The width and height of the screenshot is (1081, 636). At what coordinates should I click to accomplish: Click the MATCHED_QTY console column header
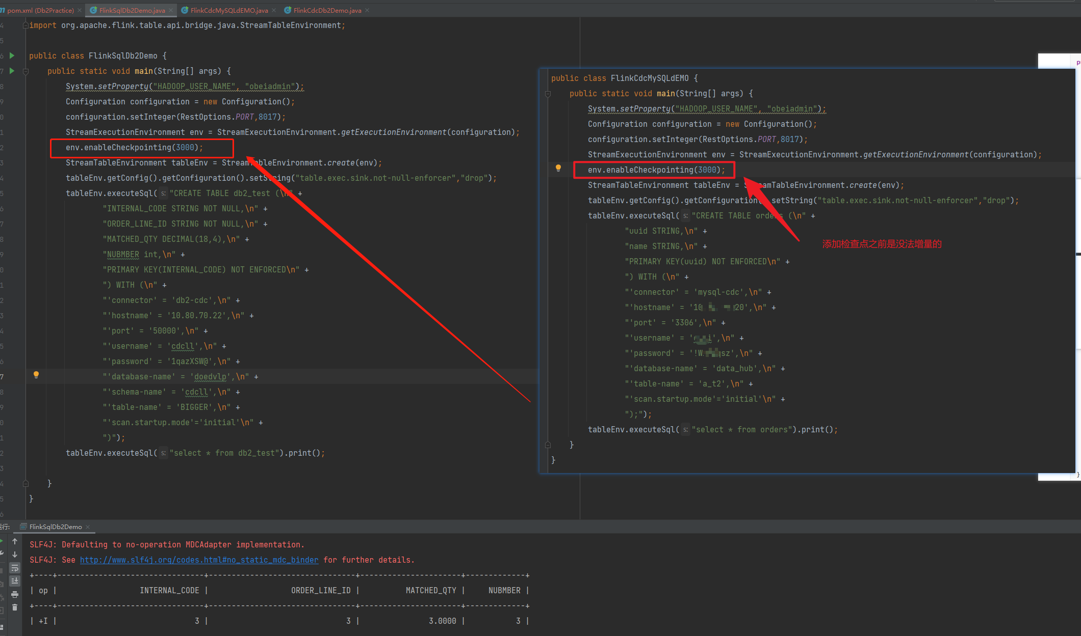pos(431,590)
